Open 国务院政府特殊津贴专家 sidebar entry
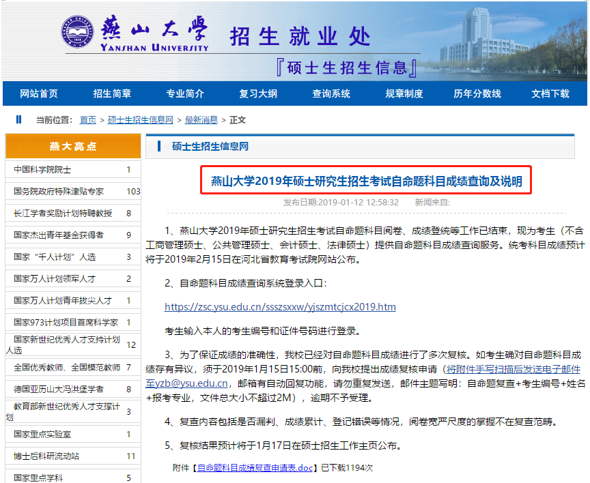The width and height of the screenshot is (590, 483). 59,191
